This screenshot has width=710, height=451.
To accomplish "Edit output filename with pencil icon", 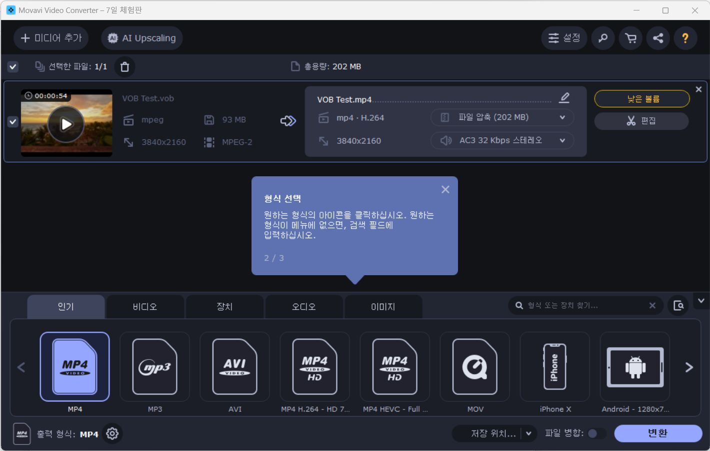I will click(564, 97).
